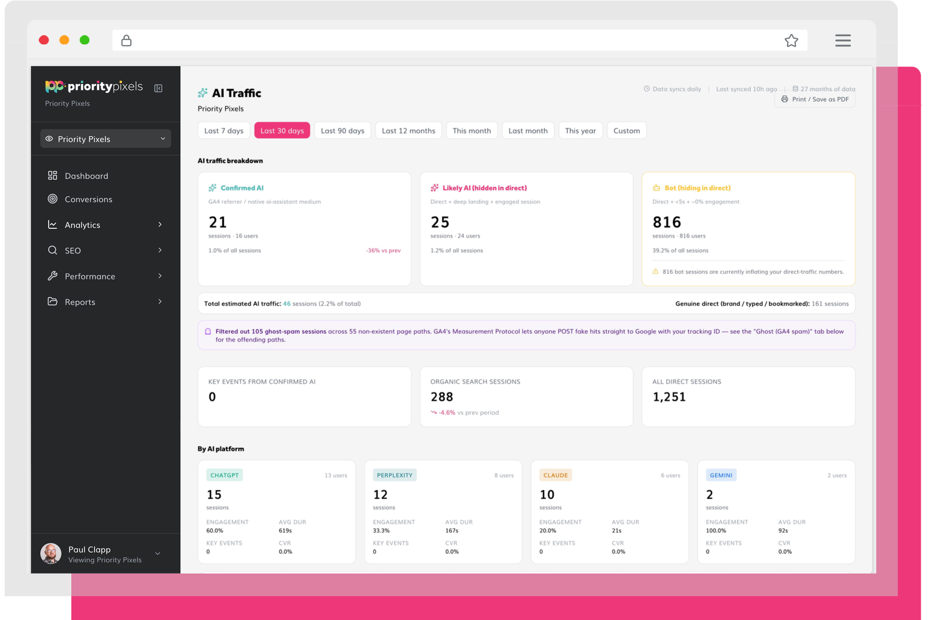The height and width of the screenshot is (620, 930).
Task: Click the Conversions target icon
Action: pyautogui.click(x=53, y=199)
